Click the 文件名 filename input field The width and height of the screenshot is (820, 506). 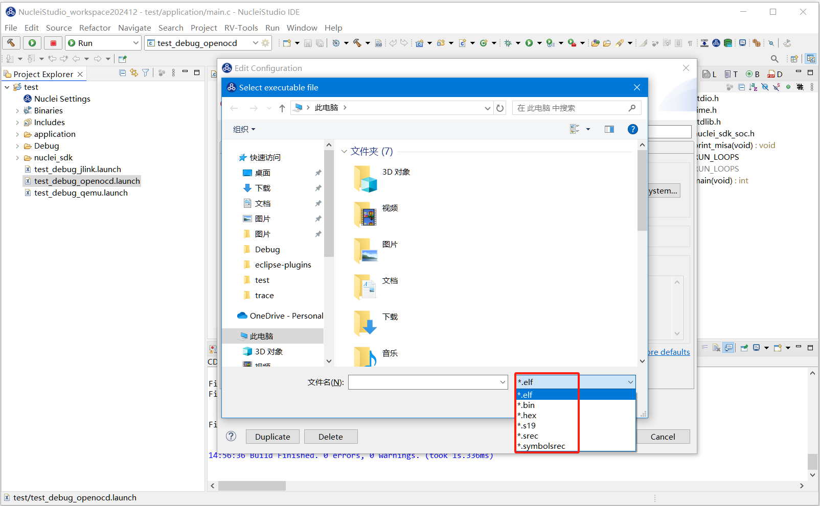423,382
